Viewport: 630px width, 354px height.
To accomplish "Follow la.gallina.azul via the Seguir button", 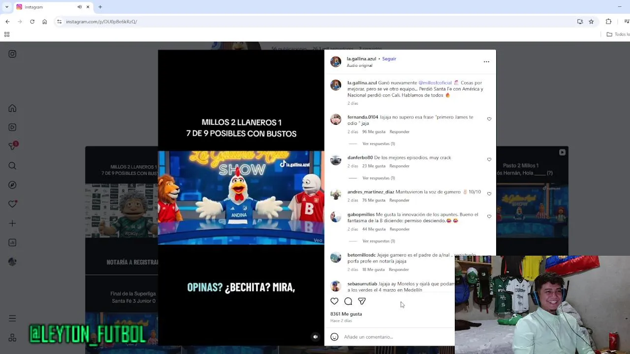I will (389, 59).
